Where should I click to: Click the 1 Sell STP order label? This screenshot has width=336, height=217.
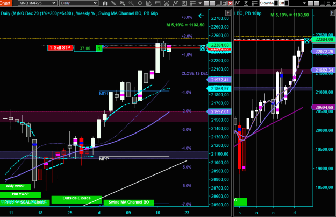click(x=60, y=47)
